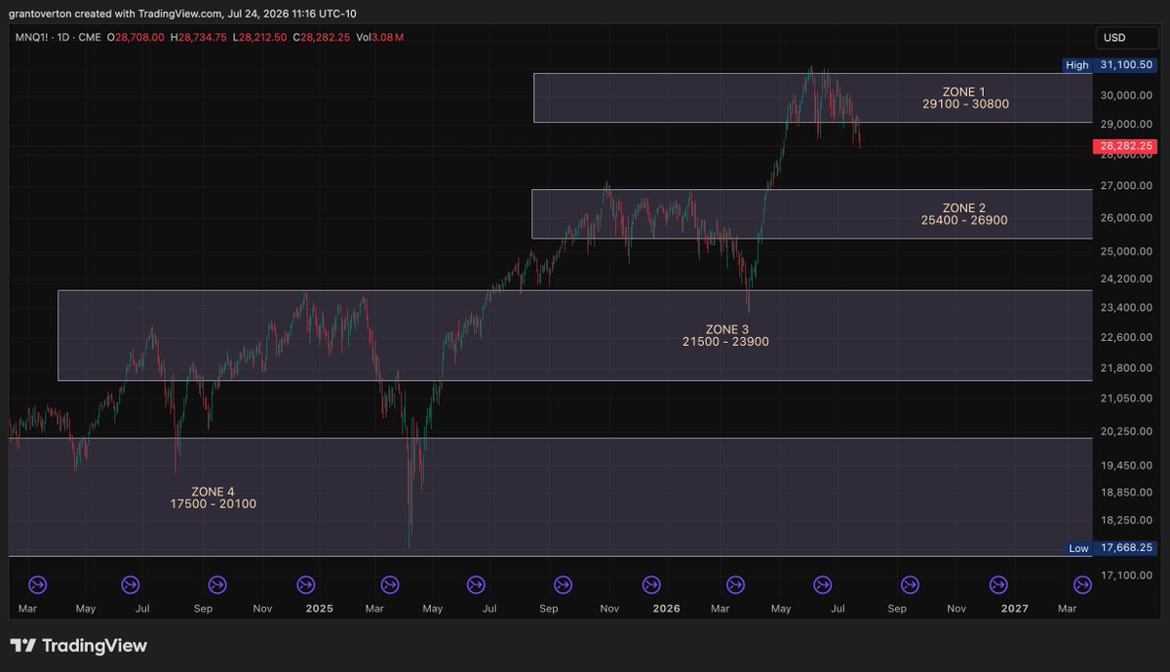Click the 24,200.00 price axis label
This screenshot has height=672, width=1170.
[1127, 279]
